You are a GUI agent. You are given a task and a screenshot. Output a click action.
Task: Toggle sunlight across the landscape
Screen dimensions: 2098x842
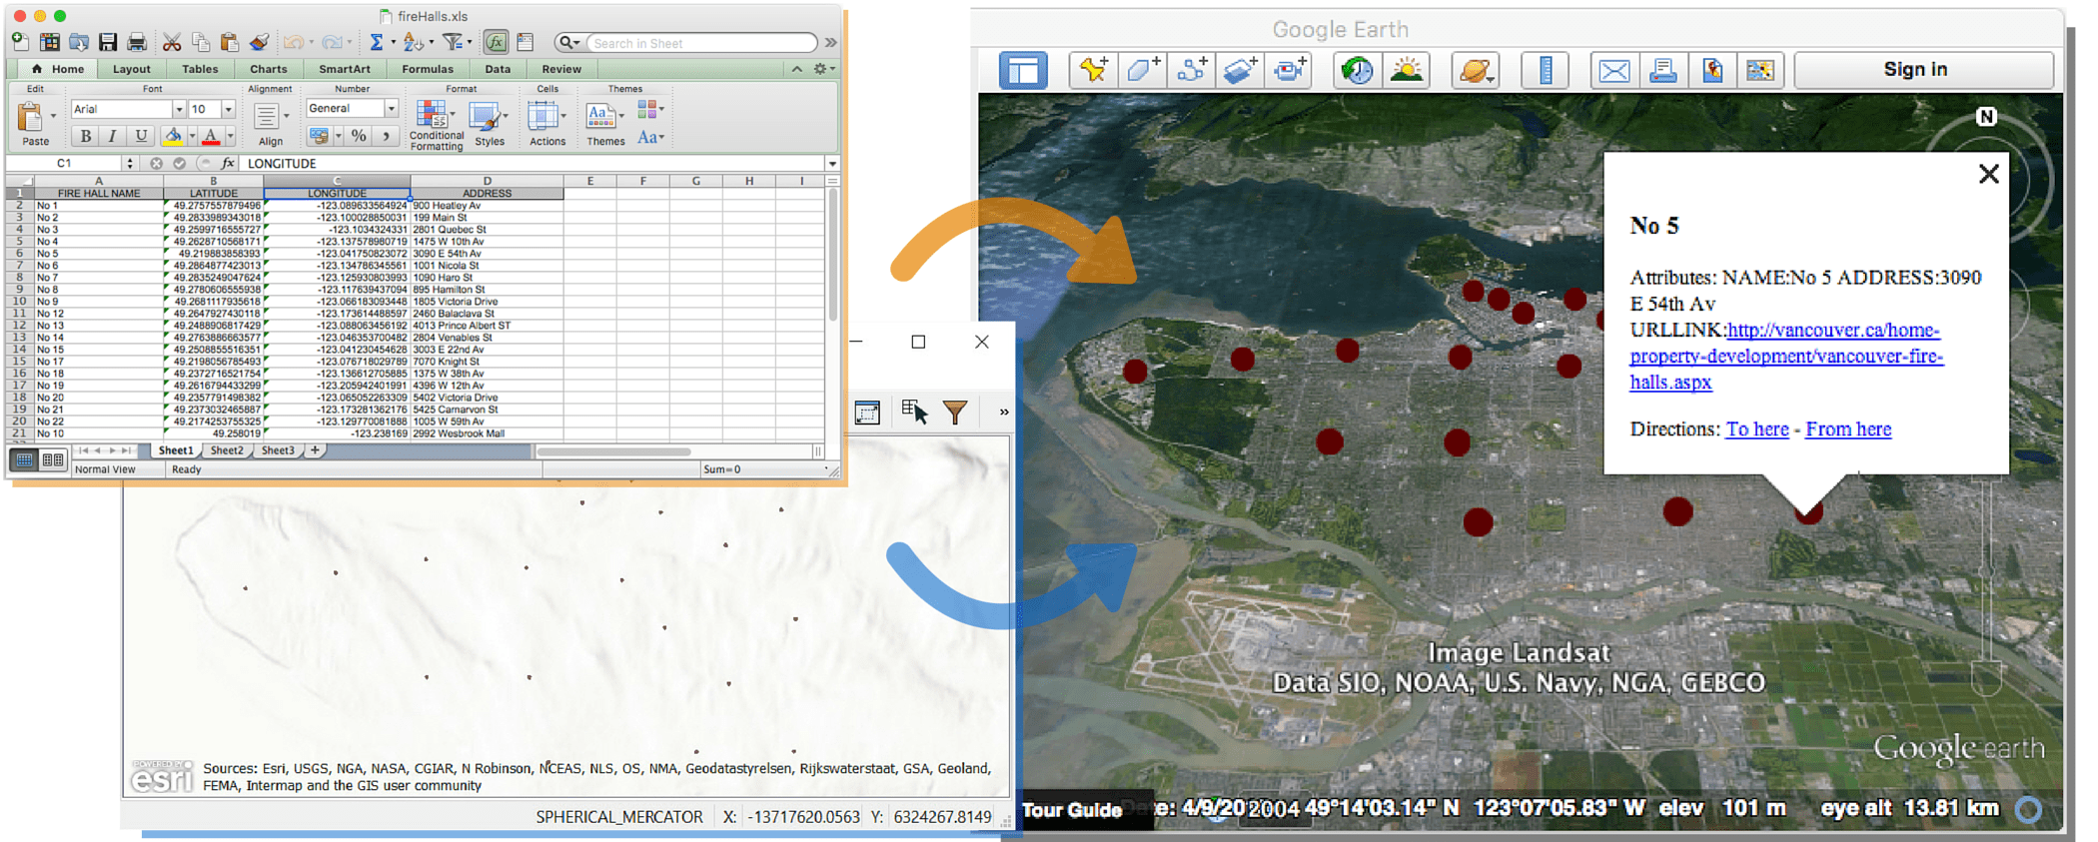point(1406,70)
